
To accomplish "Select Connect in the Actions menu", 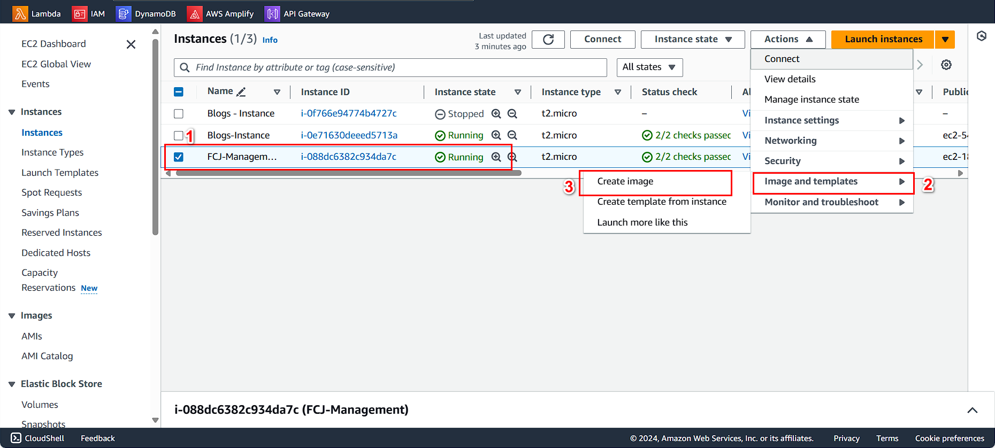I will click(x=832, y=59).
